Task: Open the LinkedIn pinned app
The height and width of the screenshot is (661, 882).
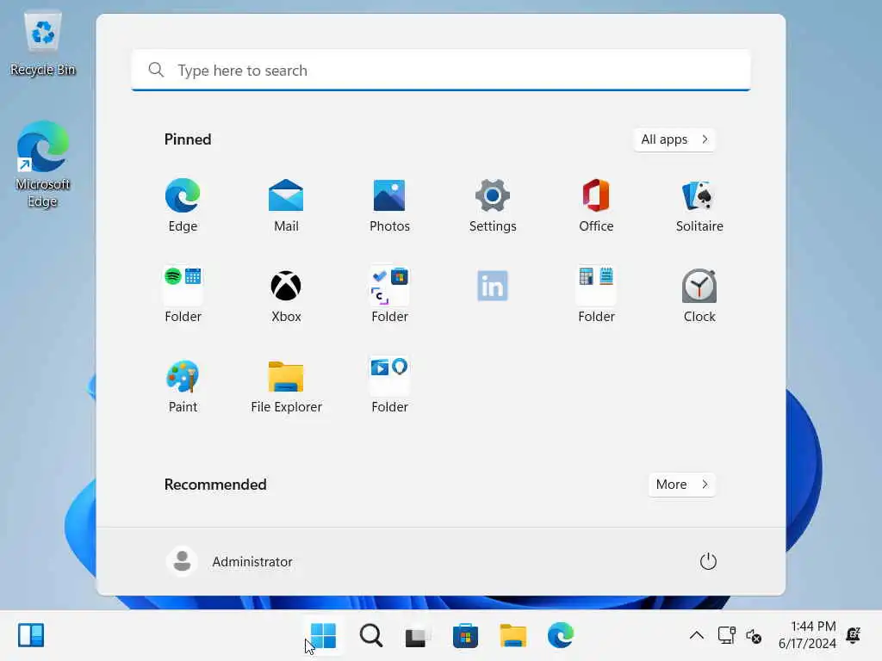Action: pos(493,286)
